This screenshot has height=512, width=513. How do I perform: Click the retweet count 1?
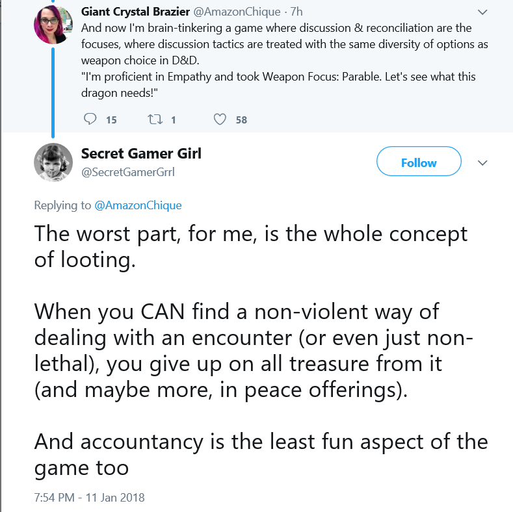(174, 120)
